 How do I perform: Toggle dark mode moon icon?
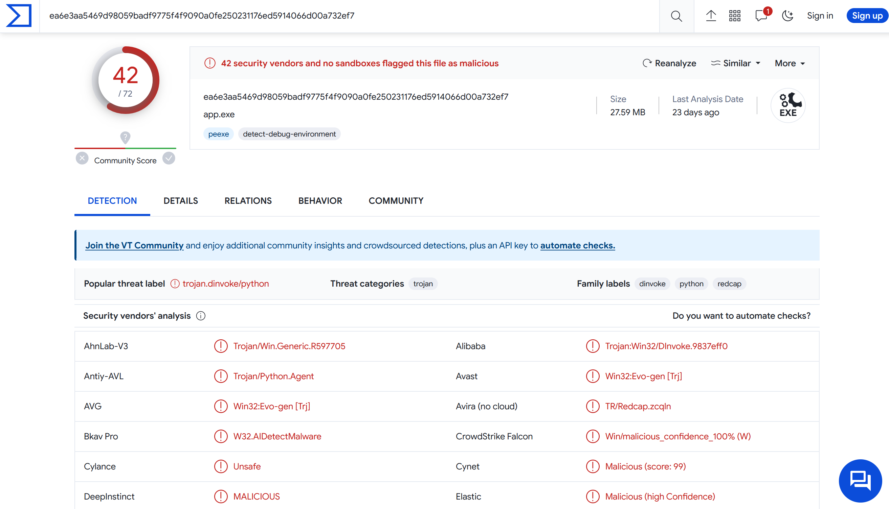(x=787, y=16)
